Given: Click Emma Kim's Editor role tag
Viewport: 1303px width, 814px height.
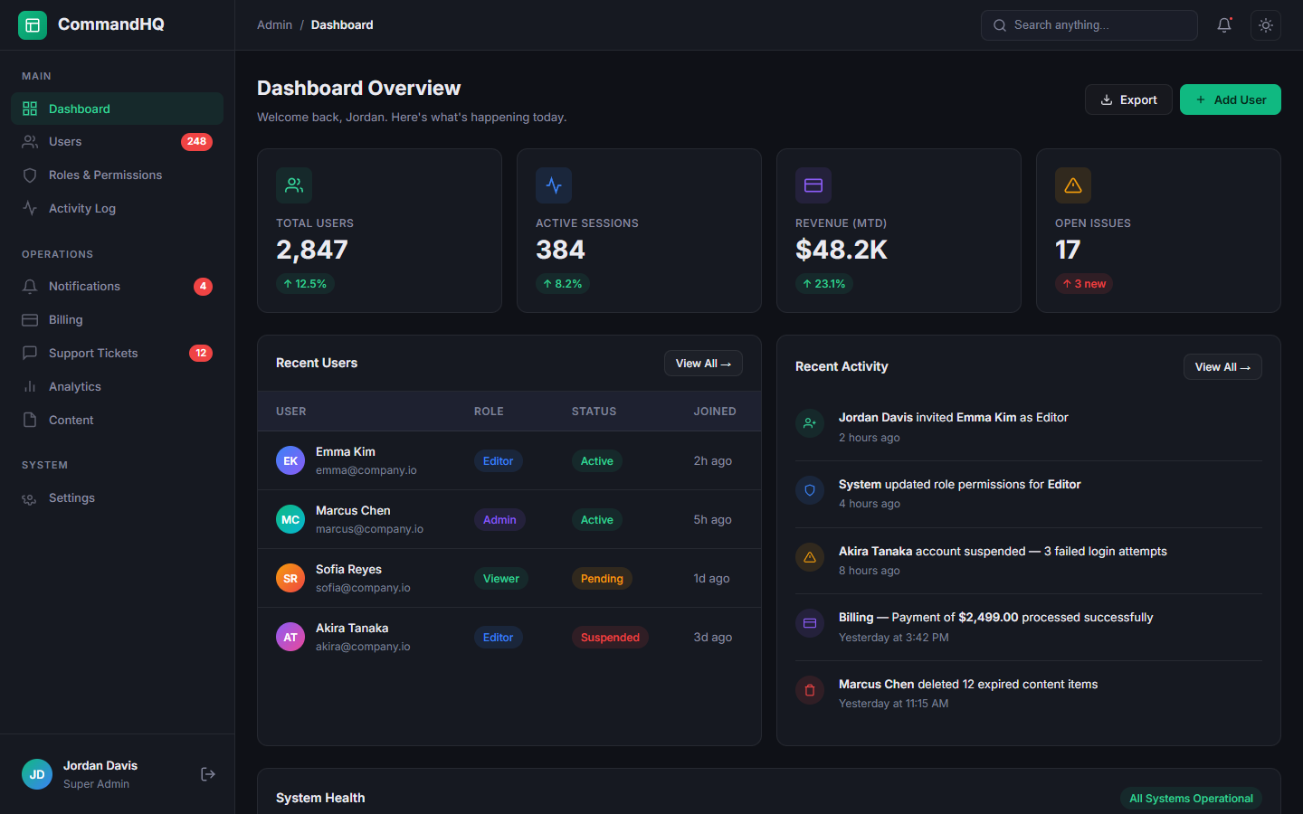Looking at the screenshot, I should 498,461.
